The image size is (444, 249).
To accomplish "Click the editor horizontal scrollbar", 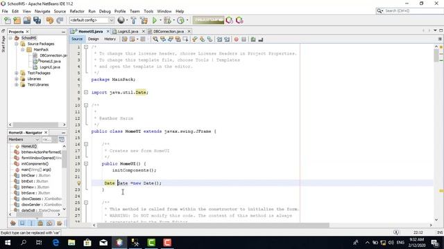I will [x=213, y=225].
